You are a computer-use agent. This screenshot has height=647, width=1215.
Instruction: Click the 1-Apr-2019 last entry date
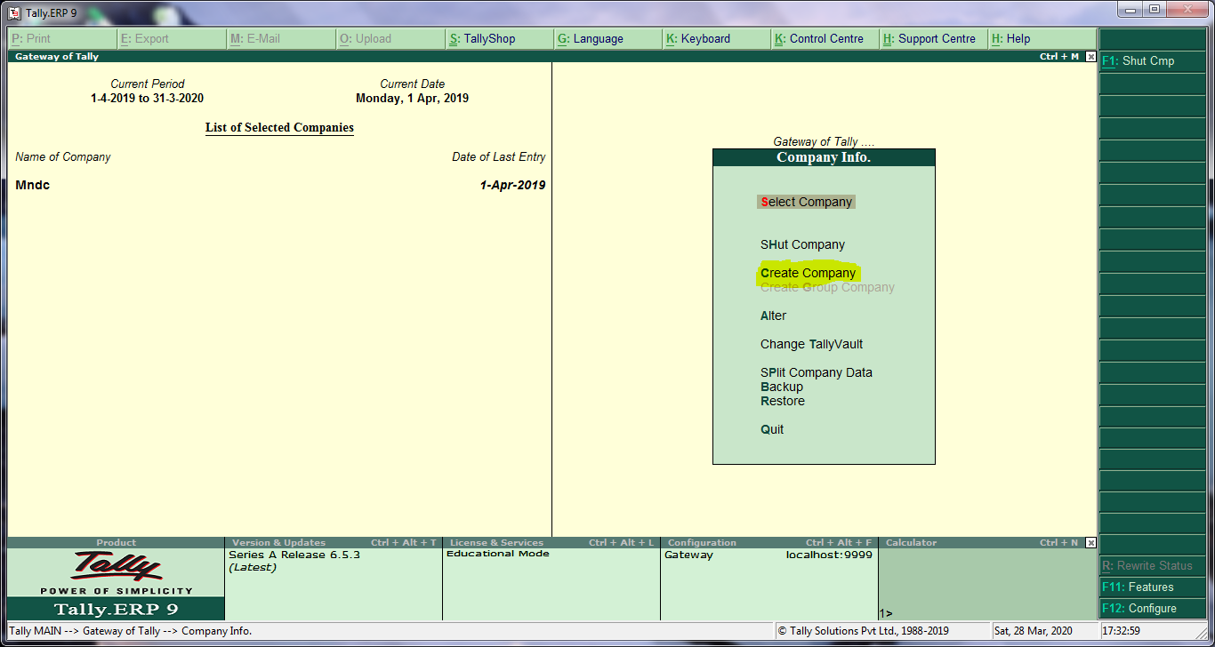click(x=512, y=186)
